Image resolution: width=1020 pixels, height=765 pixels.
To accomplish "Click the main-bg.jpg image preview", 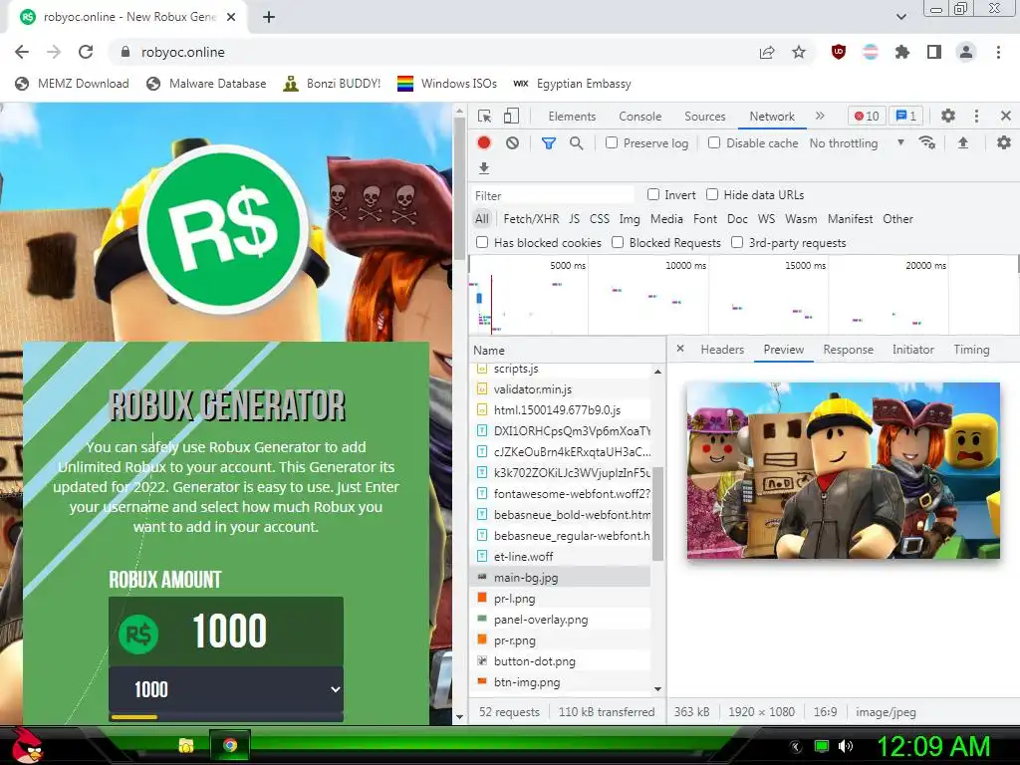I will [843, 470].
